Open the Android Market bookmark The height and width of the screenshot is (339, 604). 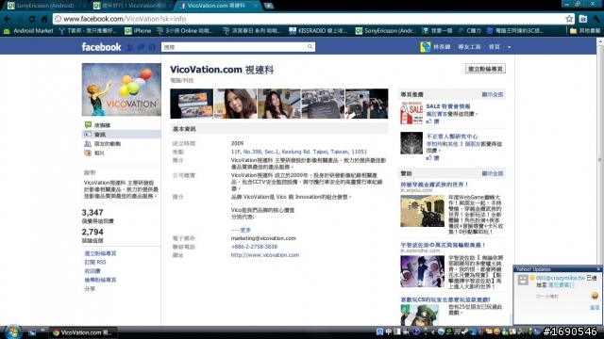[x=28, y=31]
